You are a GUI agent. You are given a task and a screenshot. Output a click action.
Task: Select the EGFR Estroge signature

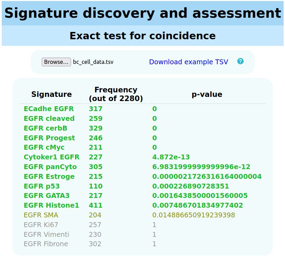point(49,176)
